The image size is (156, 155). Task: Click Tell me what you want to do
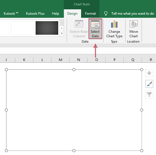[133, 14]
